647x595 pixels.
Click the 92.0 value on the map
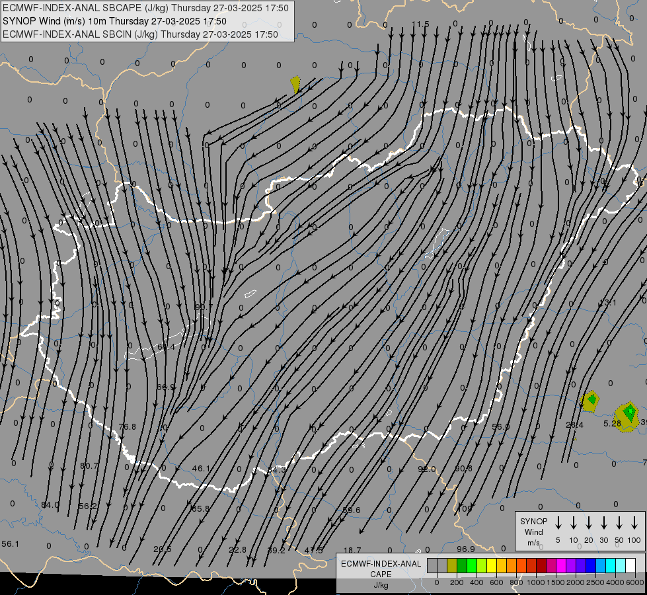[x=427, y=469]
